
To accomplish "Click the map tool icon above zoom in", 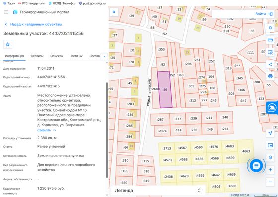I will (x=270, y=157).
